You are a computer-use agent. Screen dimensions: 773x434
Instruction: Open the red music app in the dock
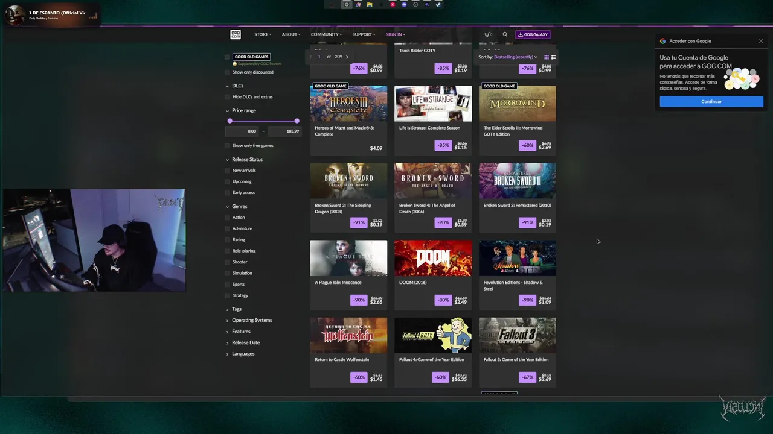coord(393,5)
